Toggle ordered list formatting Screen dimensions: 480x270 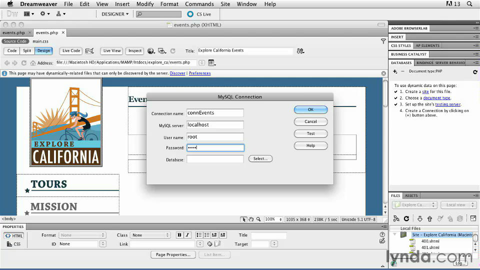[x=207, y=235]
